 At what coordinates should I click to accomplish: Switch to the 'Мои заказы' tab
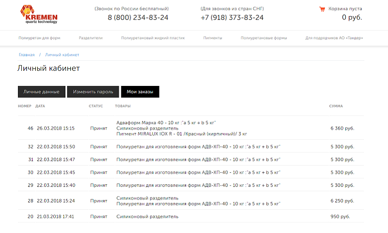tap(140, 92)
